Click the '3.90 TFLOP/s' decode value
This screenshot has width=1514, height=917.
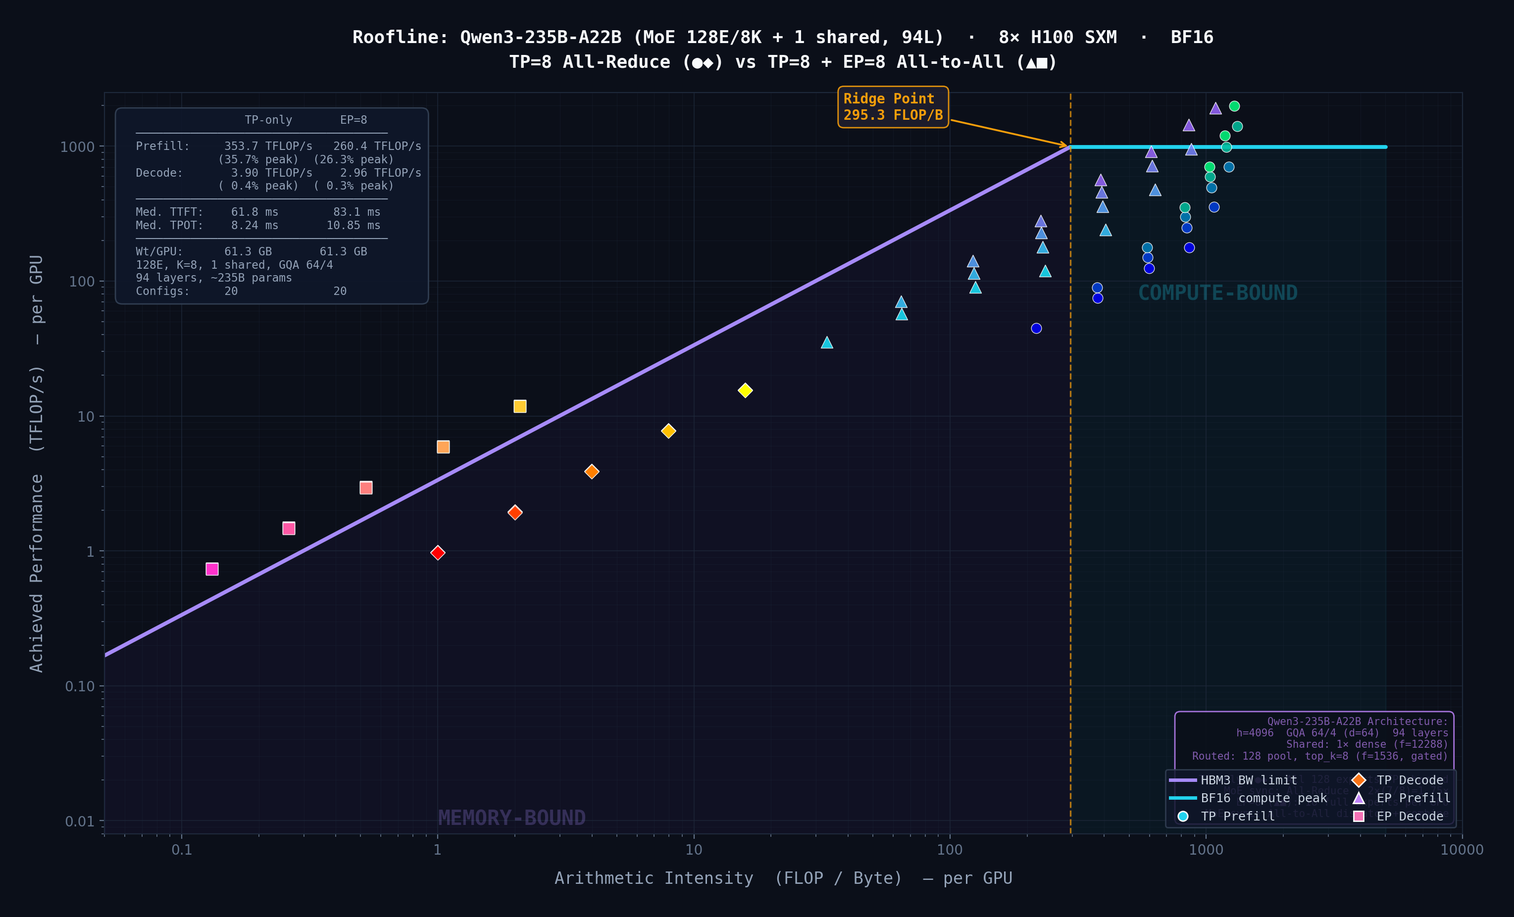tap(272, 173)
